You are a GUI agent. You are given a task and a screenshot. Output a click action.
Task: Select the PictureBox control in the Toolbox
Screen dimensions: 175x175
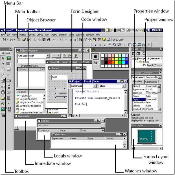click(x=9, y=58)
